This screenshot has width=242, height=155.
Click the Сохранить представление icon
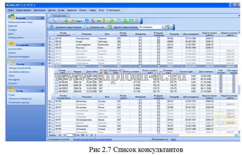point(51,27)
